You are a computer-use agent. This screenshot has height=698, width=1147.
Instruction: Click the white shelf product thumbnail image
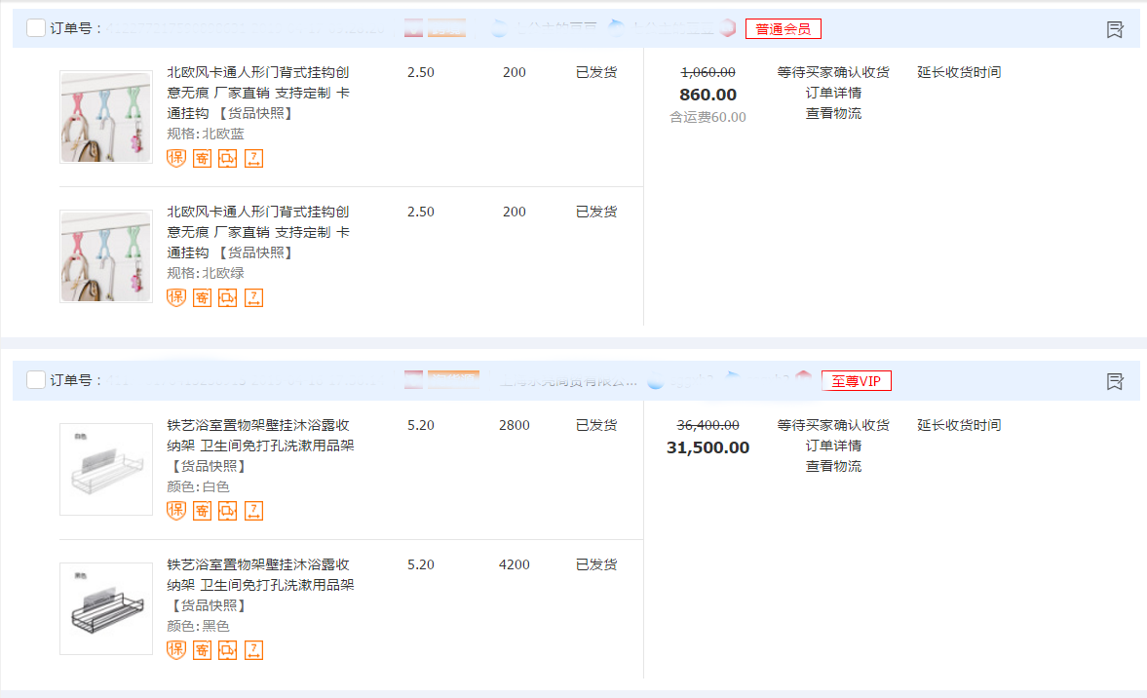105,469
